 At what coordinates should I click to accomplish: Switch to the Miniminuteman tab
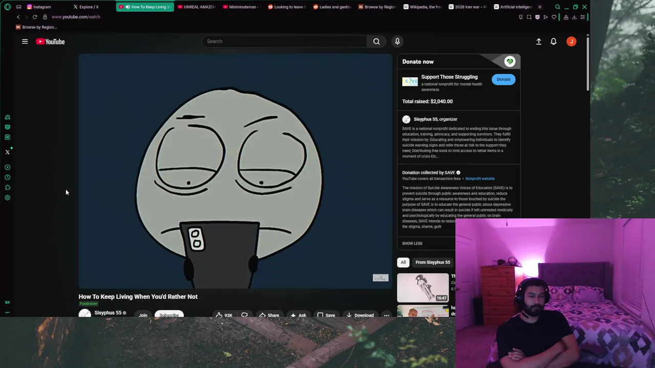pos(242,7)
